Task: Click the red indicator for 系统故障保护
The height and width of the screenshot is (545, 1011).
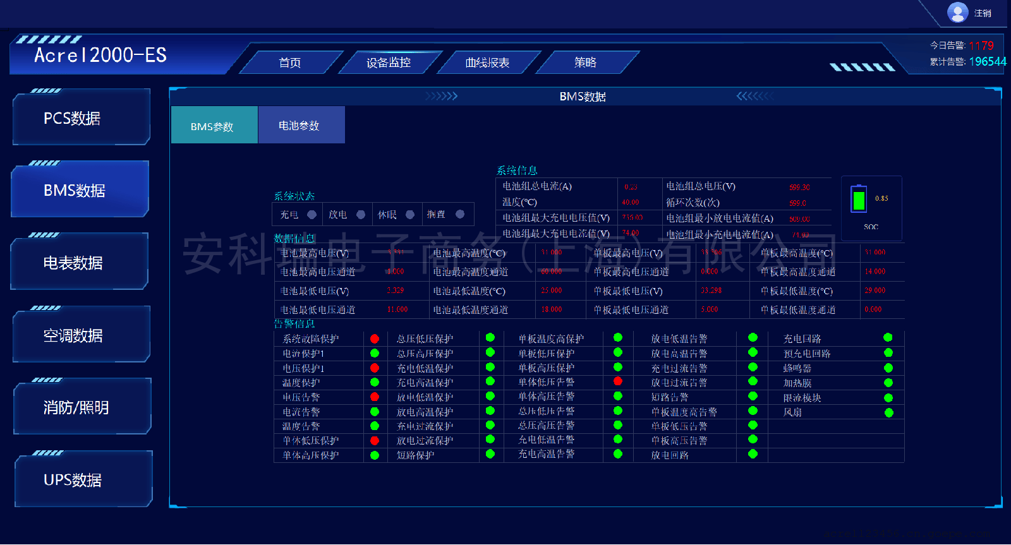Action: [x=375, y=338]
